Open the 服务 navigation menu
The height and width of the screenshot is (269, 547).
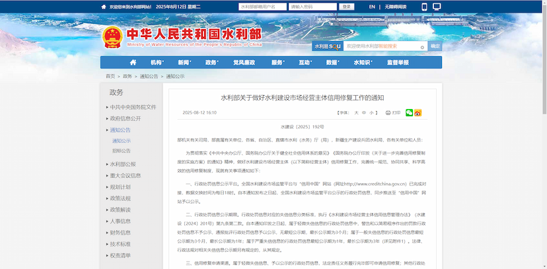click(278, 62)
